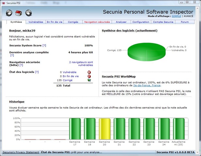The height and width of the screenshot is (156, 201).
Task: Open help [?] for État des logiciels
Action: pyautogui.click(x=37, y=72)
